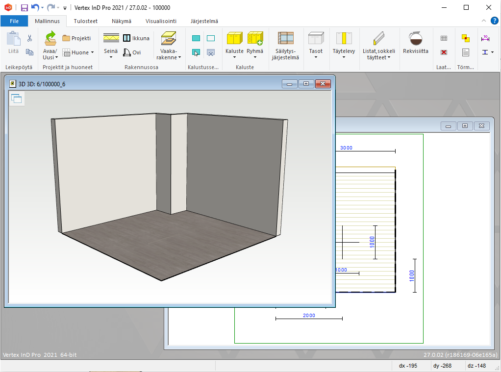Select the Ikkuna window tool
The height and width of the screenshot is (372, 501).
coord(136,38)
